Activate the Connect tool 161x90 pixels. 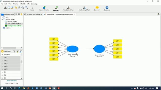pyautogui.click(x=56, y=9)
